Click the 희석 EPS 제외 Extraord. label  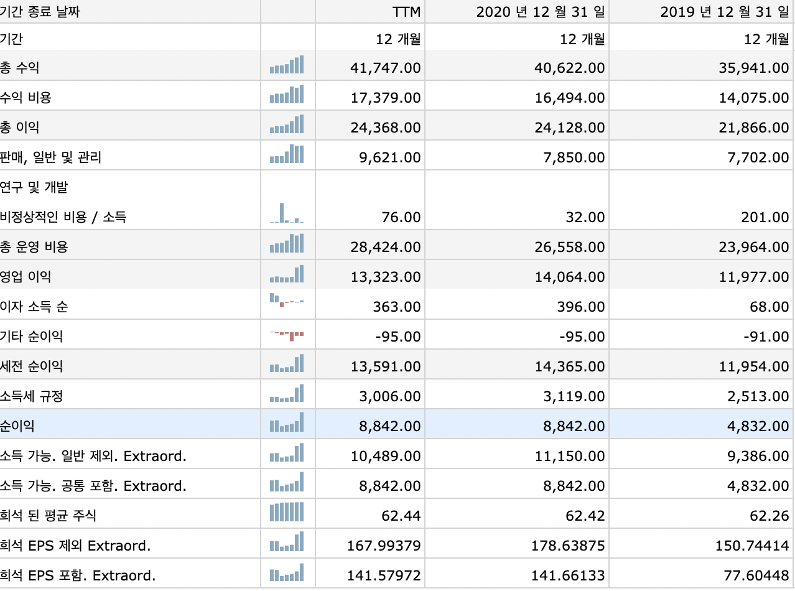click(x=75, y=546)
